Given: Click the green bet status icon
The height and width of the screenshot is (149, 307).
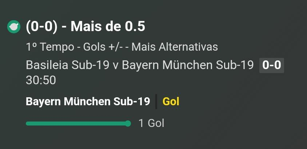Looking at the screenshot, I should pos(14,27).
